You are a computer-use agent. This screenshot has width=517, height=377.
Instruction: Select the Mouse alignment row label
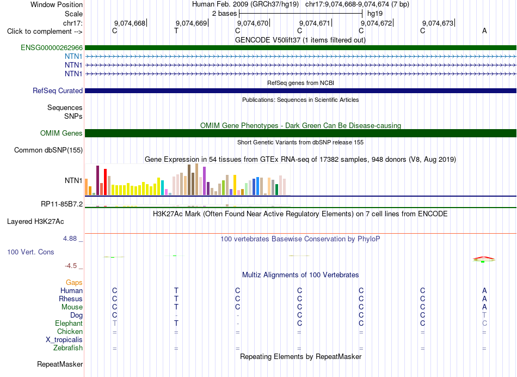[x=72, y=307]
